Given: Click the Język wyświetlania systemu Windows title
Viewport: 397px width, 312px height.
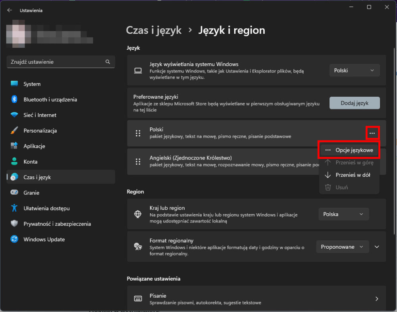Looking at the screenshot, I should pyautogui.click(x=194, y=64).
